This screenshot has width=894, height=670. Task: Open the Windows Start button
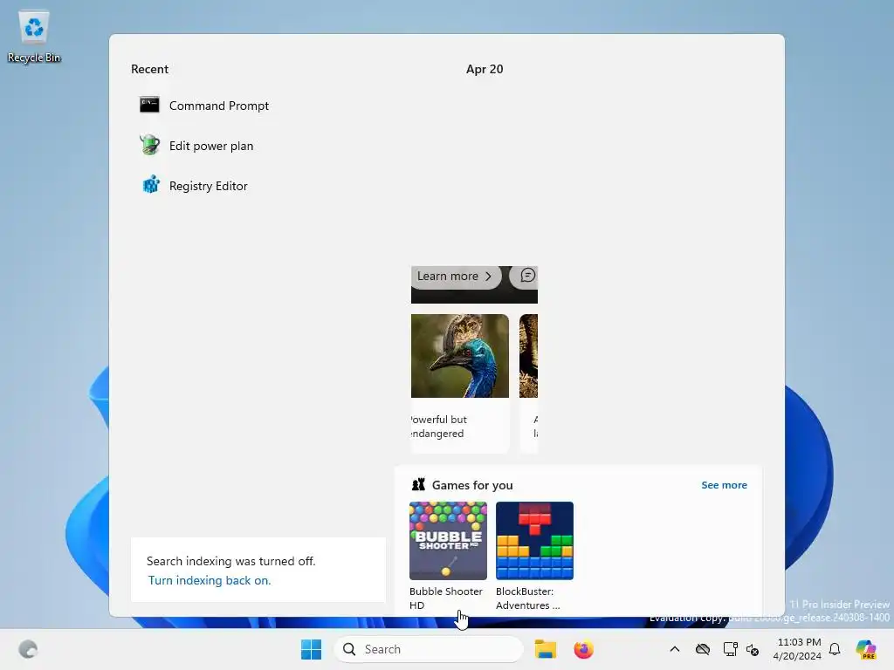[x=312, y=649]
